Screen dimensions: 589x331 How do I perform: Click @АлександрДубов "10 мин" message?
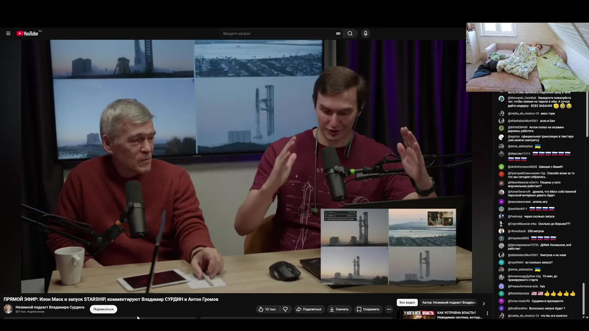click(532, 278)
